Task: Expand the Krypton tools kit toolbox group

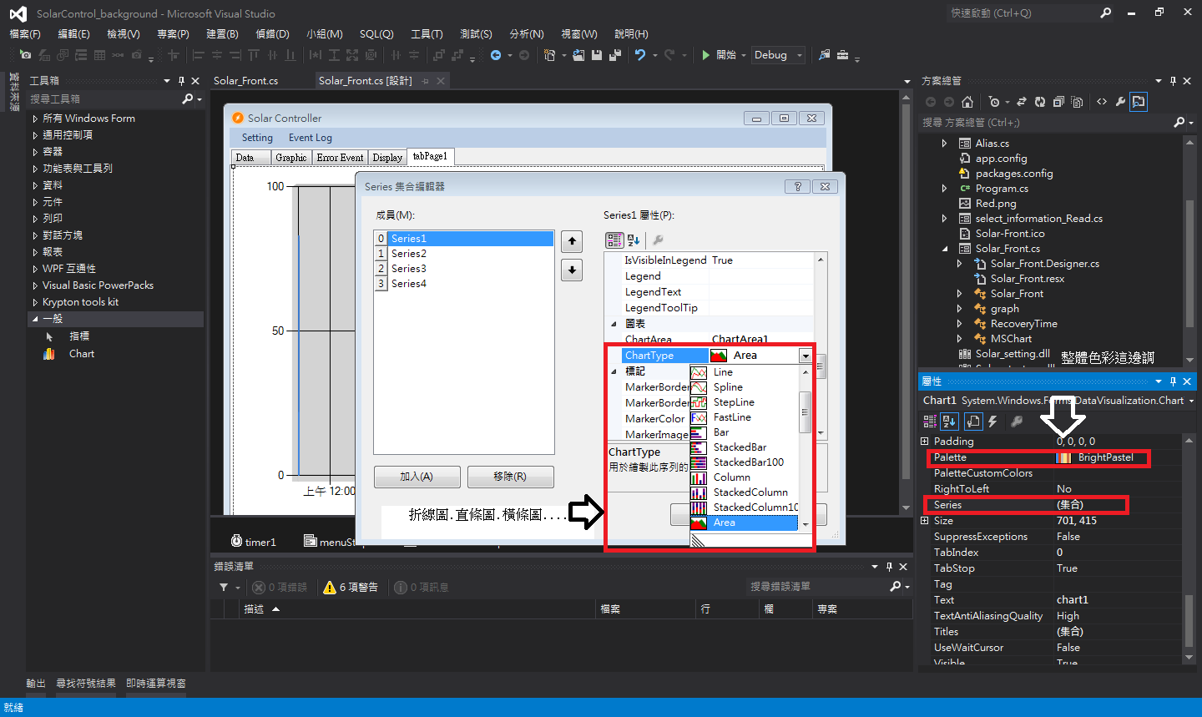Action: pos(35,302)
